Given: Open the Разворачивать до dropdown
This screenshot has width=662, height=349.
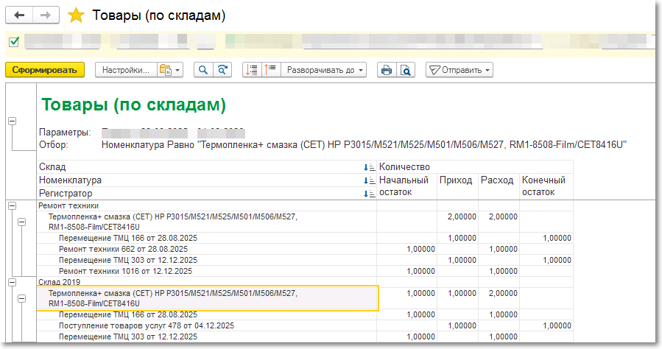Looking at the screenshot, I should (x=324, y=70).
